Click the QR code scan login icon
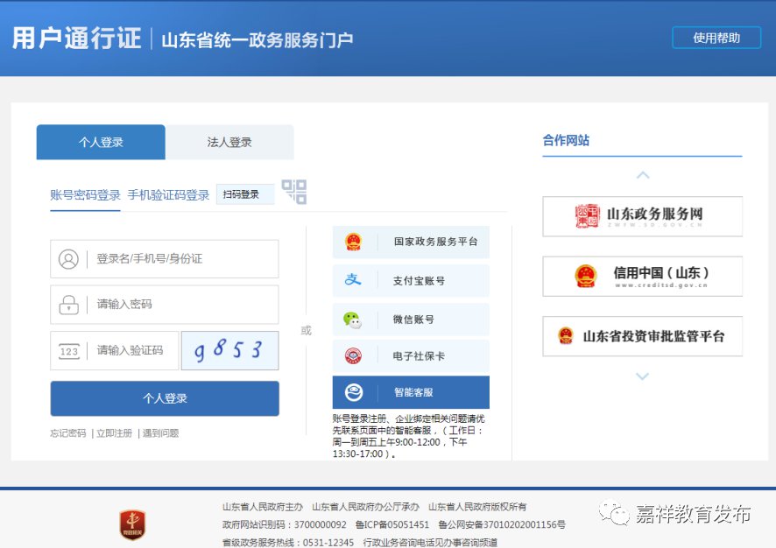 tap(294, 192)
